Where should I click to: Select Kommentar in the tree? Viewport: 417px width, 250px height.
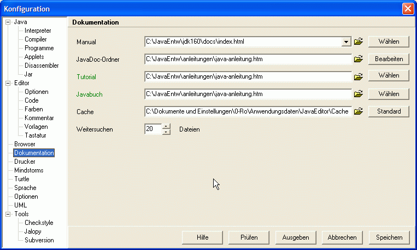pyautogui.click(x=39, y=118)
